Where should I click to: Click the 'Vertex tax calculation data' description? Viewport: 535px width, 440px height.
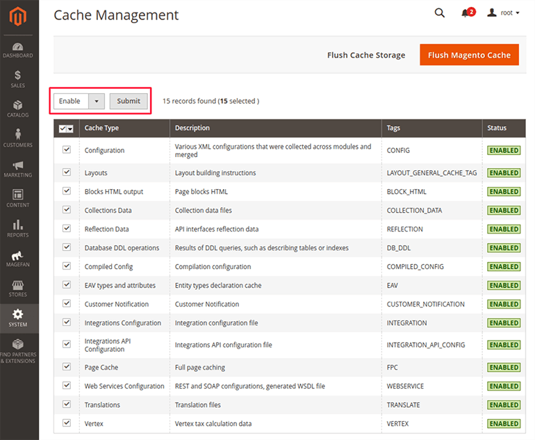[213, 423]
